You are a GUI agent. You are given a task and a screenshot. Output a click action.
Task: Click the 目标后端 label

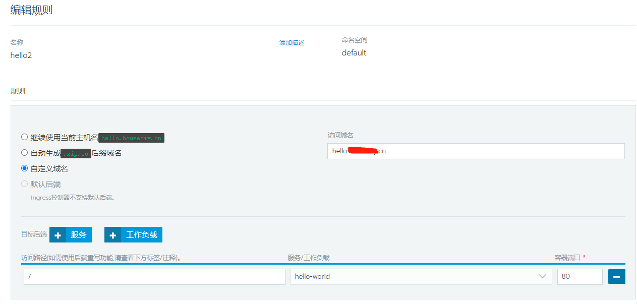click(x=34, y=234)
